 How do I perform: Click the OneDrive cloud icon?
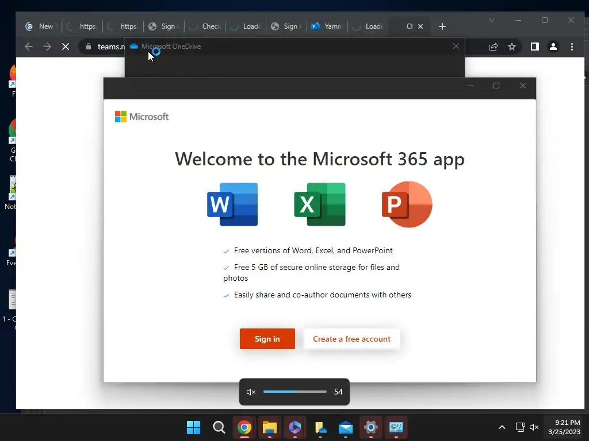tap(133, 46)
